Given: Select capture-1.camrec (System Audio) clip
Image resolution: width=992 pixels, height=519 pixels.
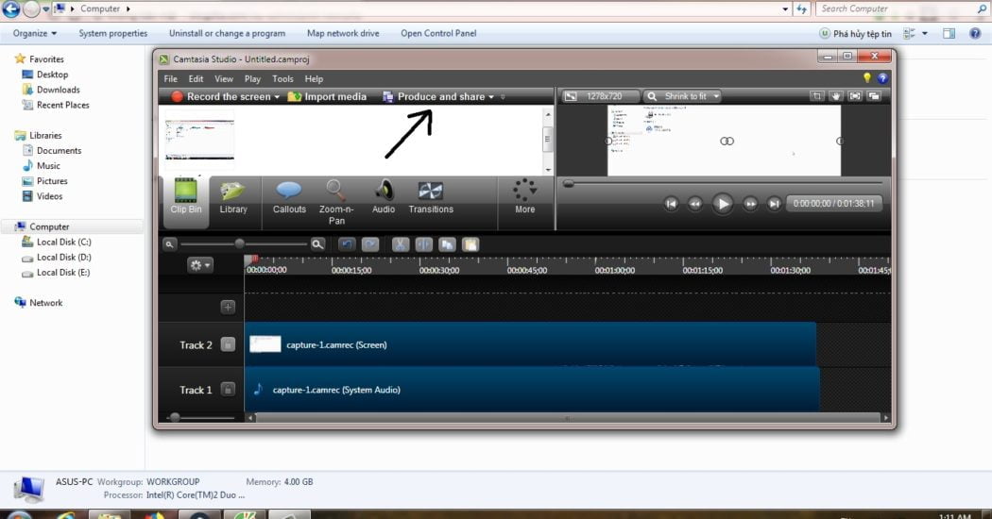Looking at the screenshot, I should coord(532,390).
